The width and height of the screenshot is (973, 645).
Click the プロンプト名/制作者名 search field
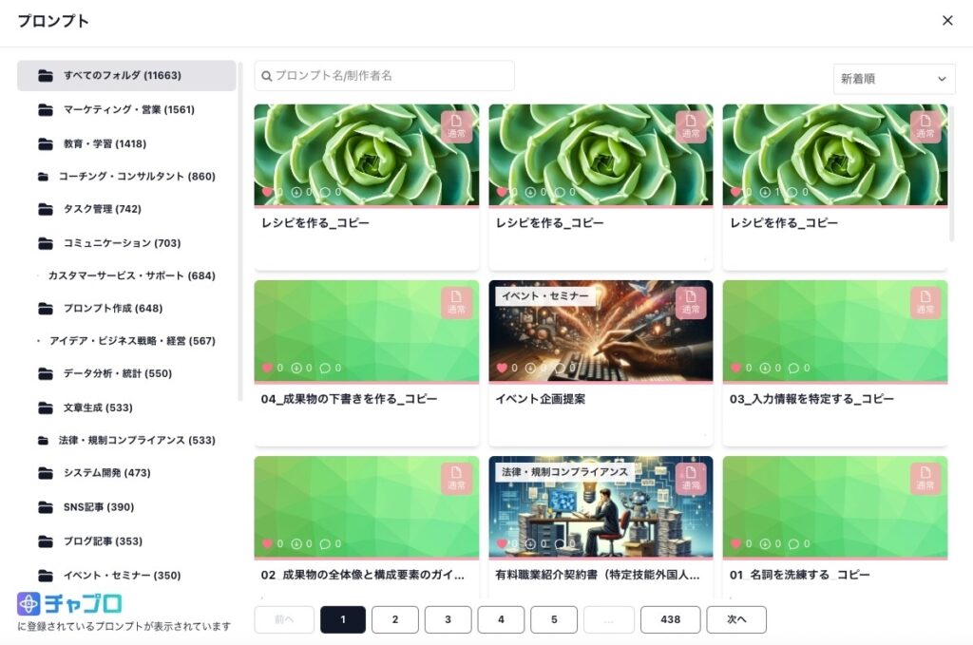(x=390, y=76)
